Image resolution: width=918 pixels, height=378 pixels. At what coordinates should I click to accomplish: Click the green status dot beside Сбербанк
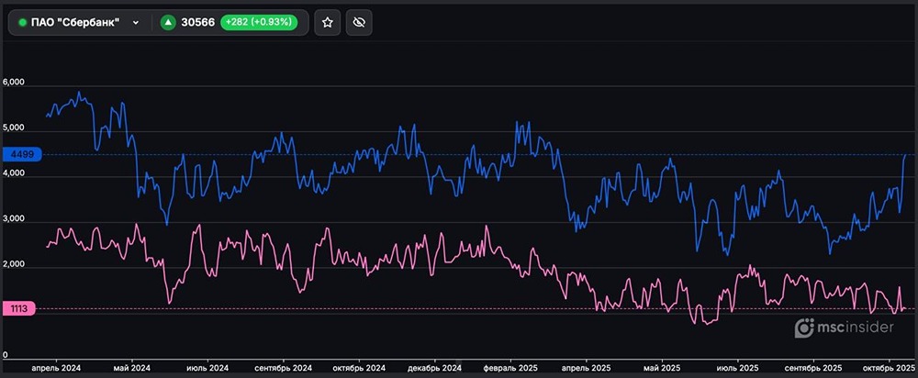tap(22, 22)
